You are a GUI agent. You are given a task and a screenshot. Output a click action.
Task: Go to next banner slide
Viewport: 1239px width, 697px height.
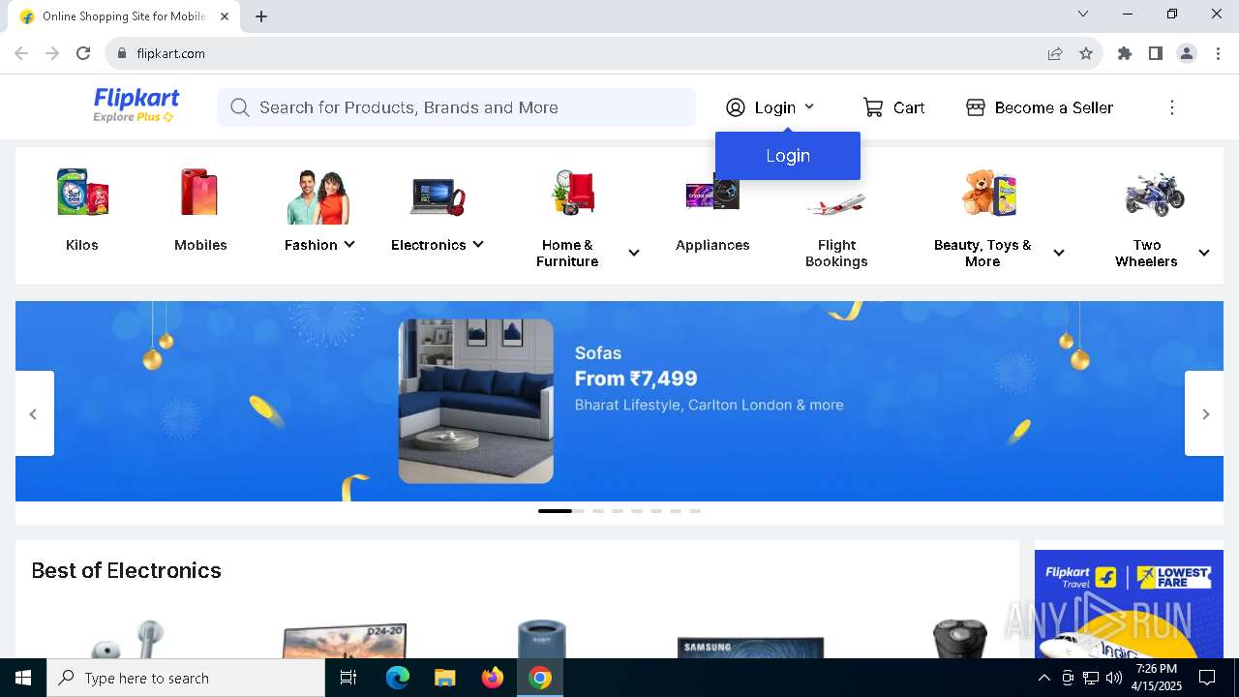coord(1205,413)
